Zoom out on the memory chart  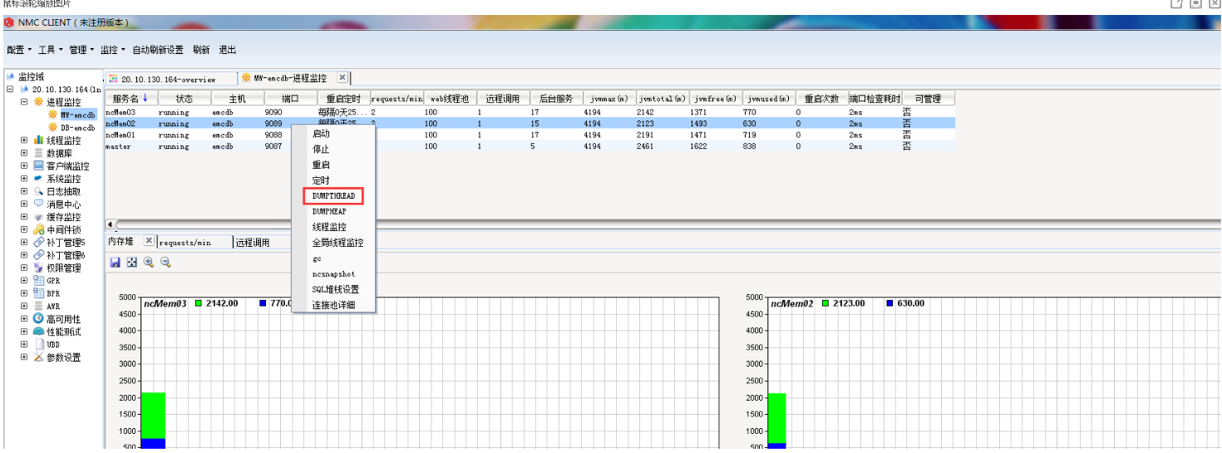[165, 262]
